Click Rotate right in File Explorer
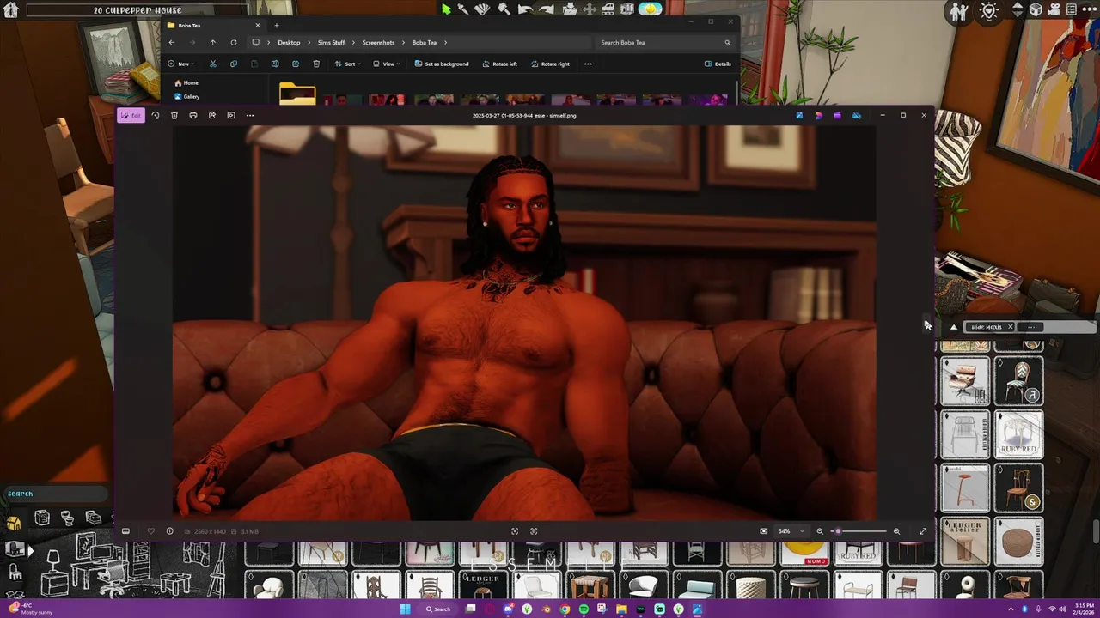The width and height of the screenshot is (1100, 618). [x=551, y=64]
